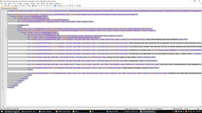Open the Language menu

(27, 3)
